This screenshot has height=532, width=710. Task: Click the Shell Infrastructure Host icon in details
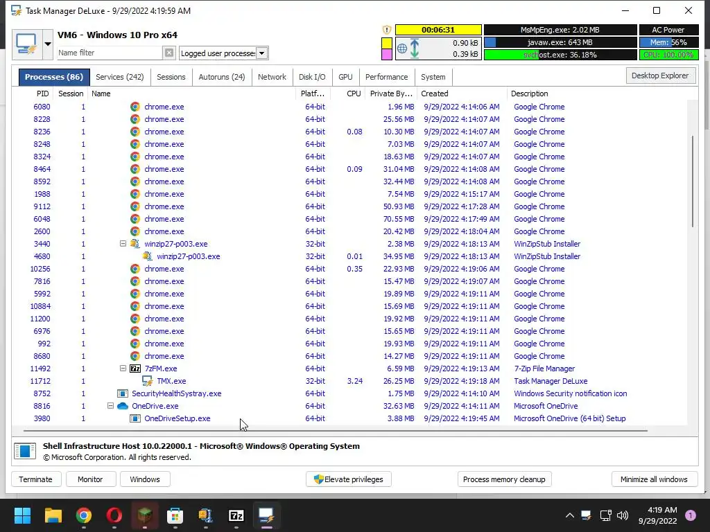coord(25,451)
